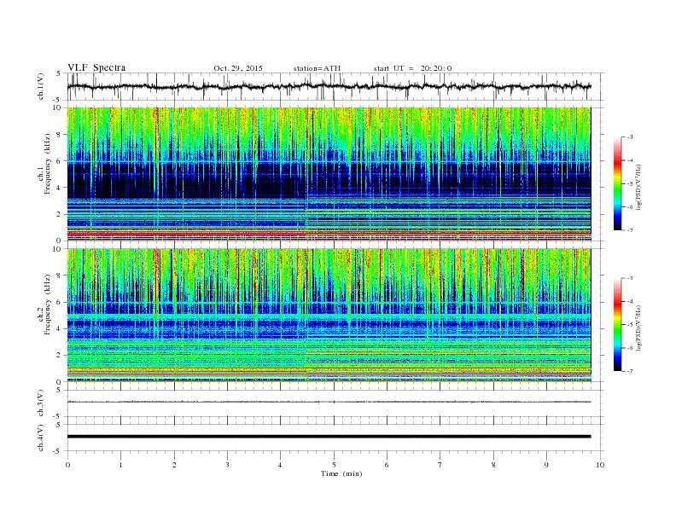Click the '-7' label on ch.2 color bar

(629, 371)
